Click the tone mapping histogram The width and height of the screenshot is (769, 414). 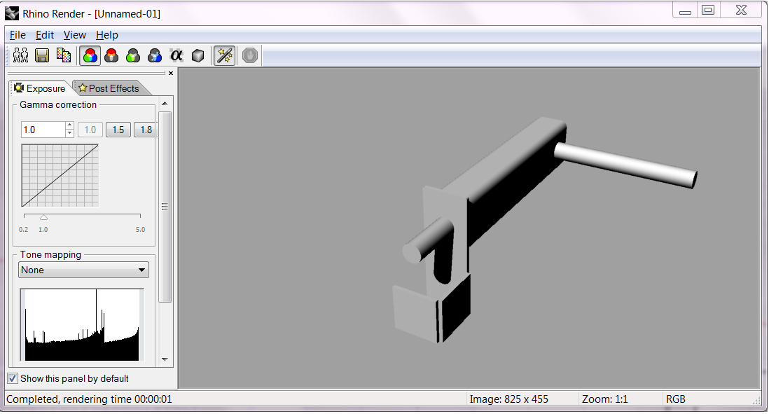click(82, 325)
